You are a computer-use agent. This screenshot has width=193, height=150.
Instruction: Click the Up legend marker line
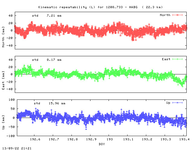tap(177, 103)
